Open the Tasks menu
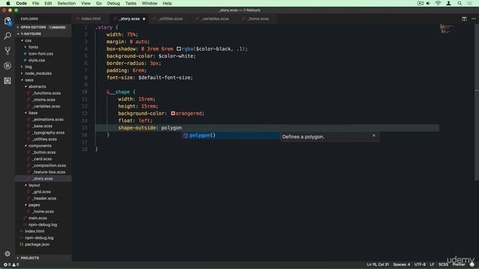The height and width of the screenshot is (269, 479). coord(131,3)
